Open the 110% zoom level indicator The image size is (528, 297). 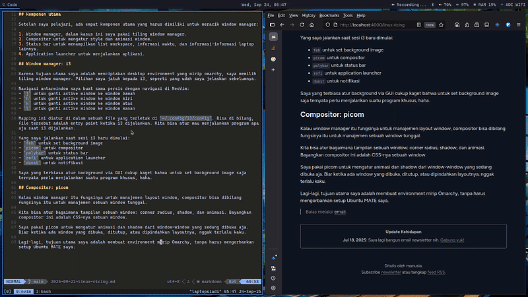coord(430,24)
